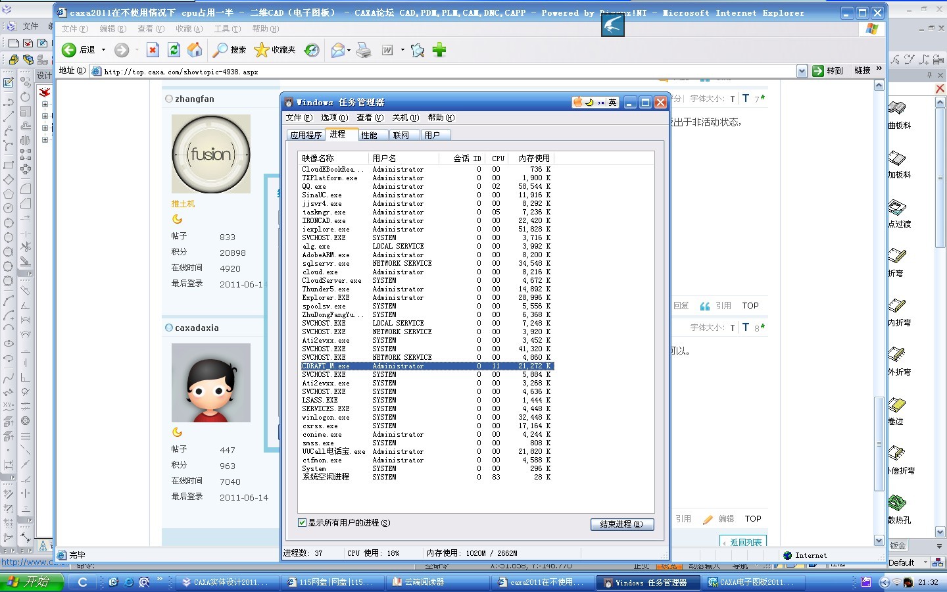947x592 pixels.
Task: Click the 引用 quote icon in post 7
Action: [705, 306]
